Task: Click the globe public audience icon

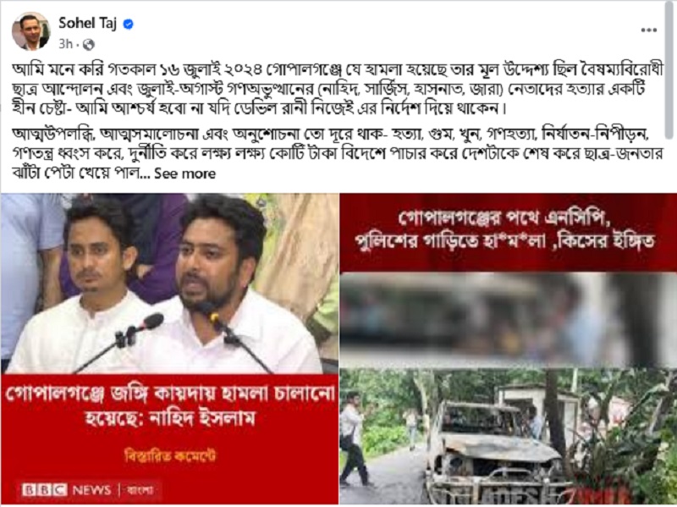Action: click(89, 44)
